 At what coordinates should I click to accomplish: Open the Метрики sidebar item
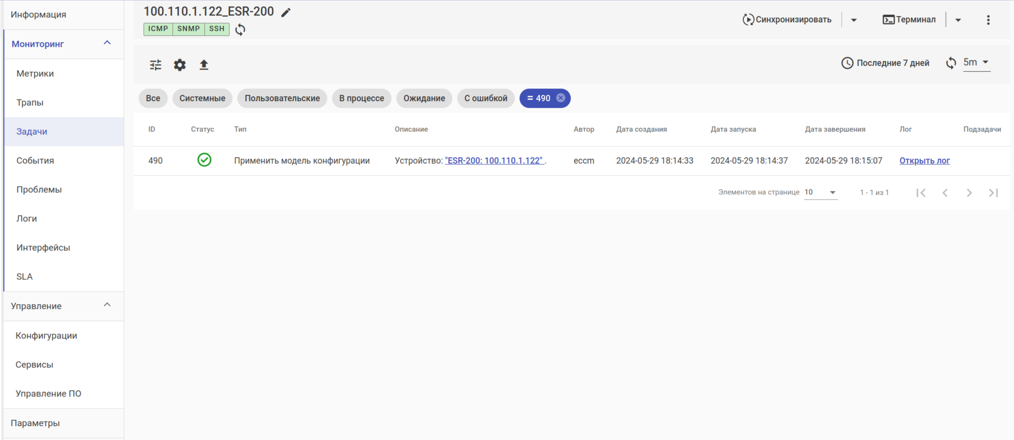35,74
